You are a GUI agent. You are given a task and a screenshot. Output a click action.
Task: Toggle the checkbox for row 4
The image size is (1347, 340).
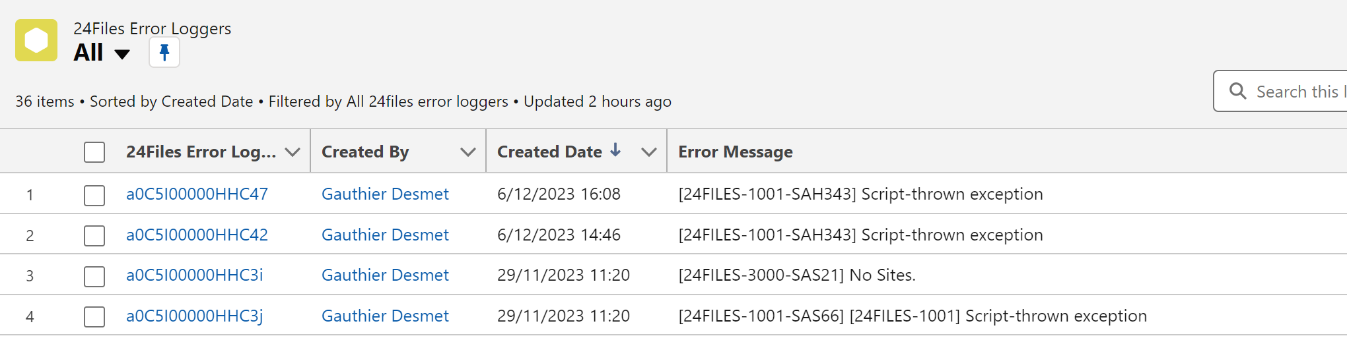click(94, 317)
